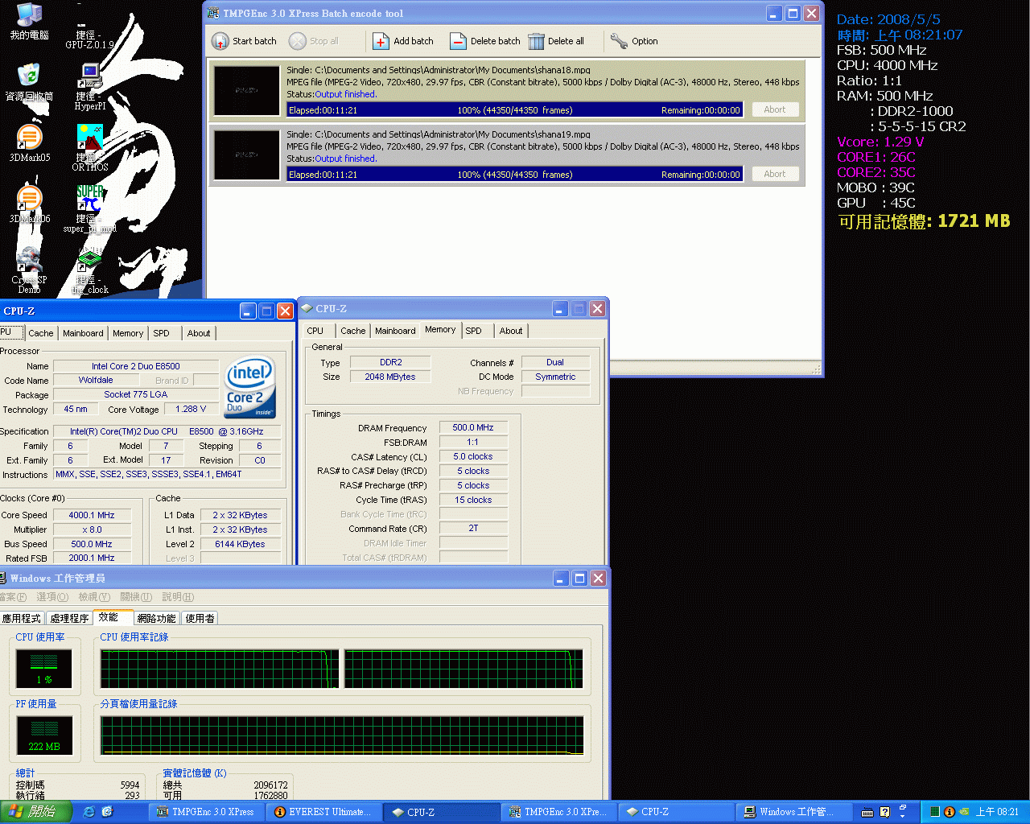1030x824 pixels.
Task: Click the system clock 上午 08:21
Action: click(998, 812)
